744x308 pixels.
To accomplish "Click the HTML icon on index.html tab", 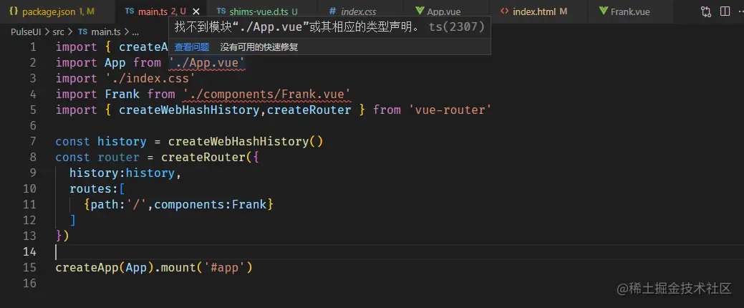I will tap(504, 11).
